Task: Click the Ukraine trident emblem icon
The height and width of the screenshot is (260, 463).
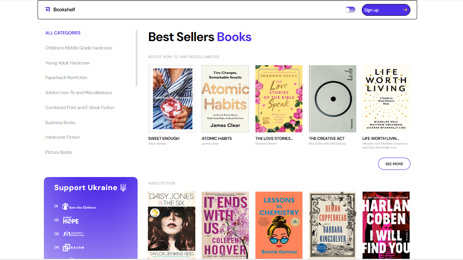Action: pyautogui.click(x=123, y=188)
